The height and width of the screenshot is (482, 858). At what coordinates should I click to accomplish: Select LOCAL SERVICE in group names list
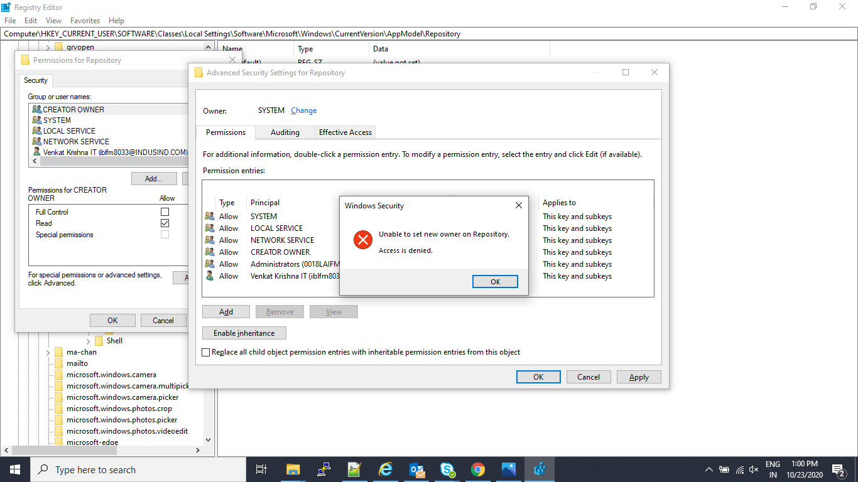tap(69, 131)
